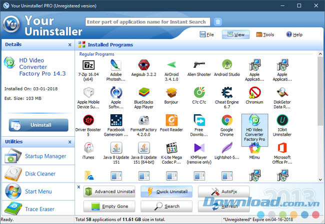Viewport: 325px width, 224px height.
Task: Select HD Video Converter Factory Pro icon
Action: point(254,120)
